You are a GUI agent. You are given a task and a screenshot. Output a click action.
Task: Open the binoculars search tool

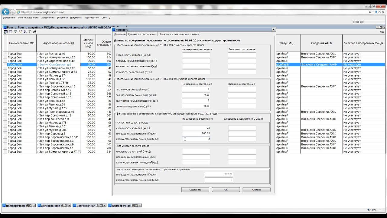click(x=35, y=32)
